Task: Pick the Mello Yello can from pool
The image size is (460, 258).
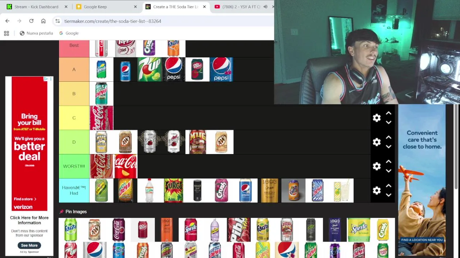Action: (x=263, y=250)
